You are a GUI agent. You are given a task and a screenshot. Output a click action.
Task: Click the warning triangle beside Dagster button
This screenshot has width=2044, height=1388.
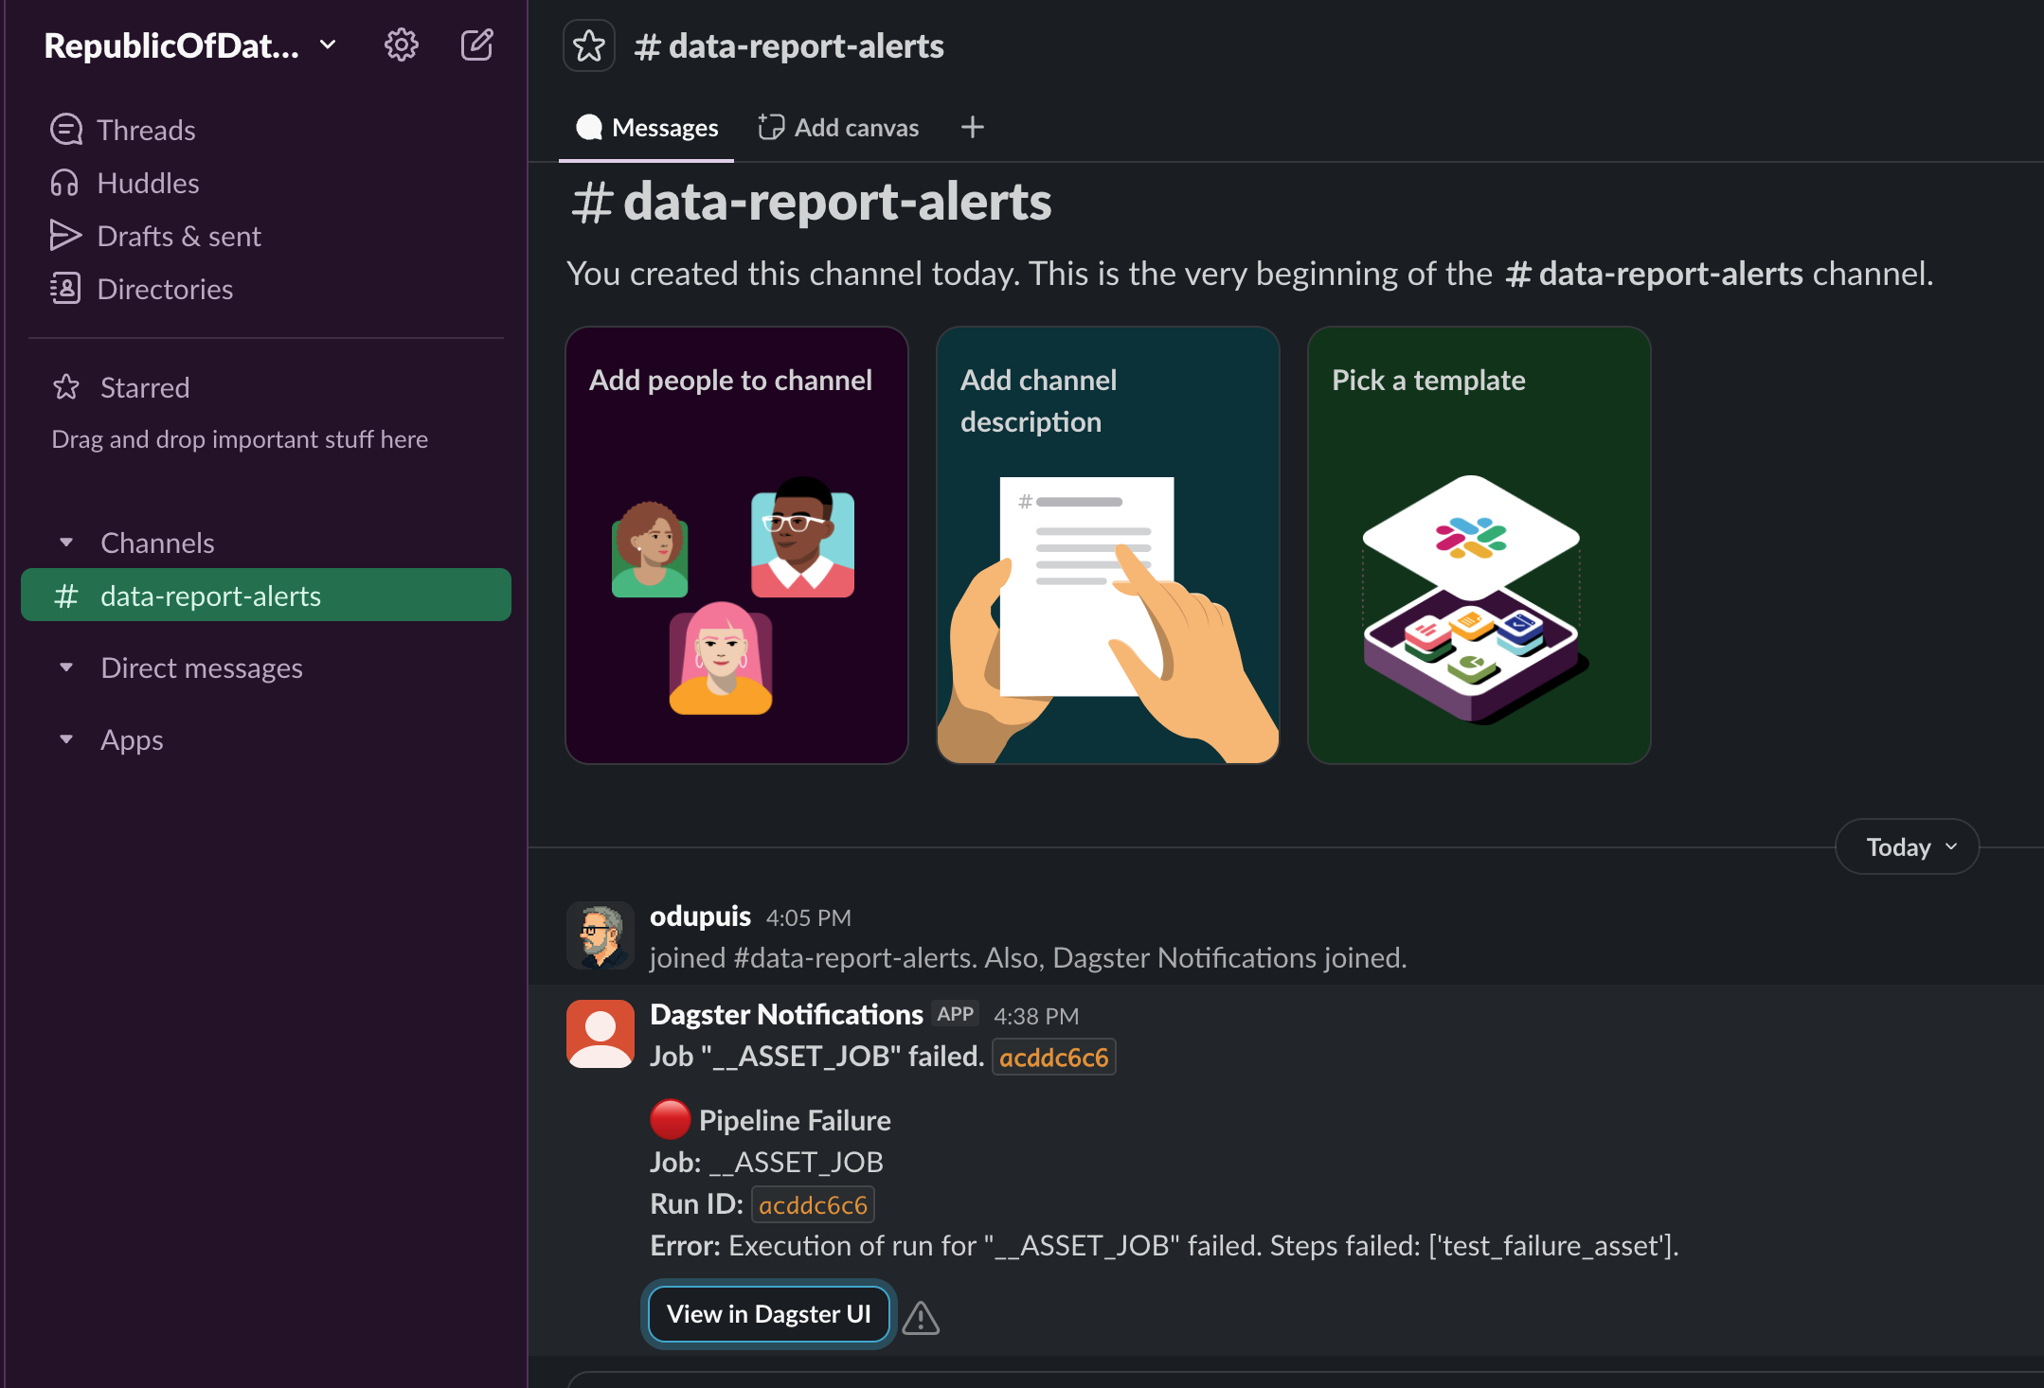point(921,1317)
